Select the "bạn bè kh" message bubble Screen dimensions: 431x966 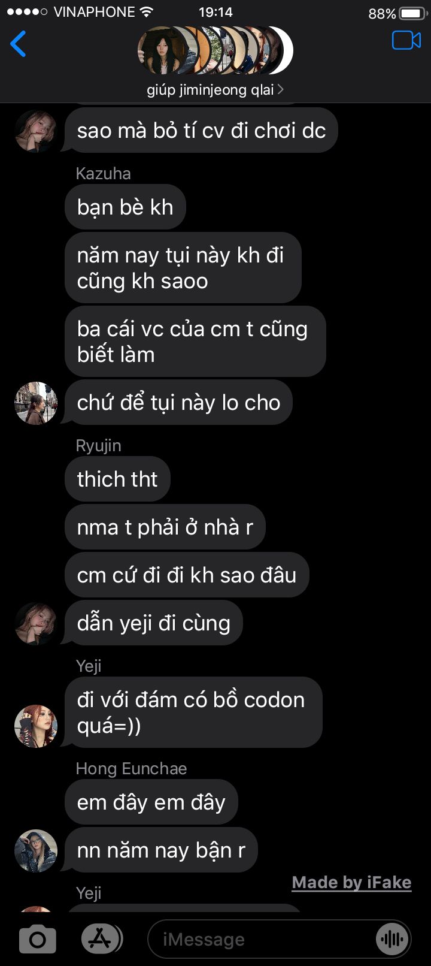pos(125,207)
